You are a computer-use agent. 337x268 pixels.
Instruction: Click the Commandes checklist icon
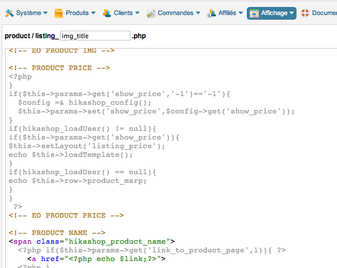click(151, 13)
